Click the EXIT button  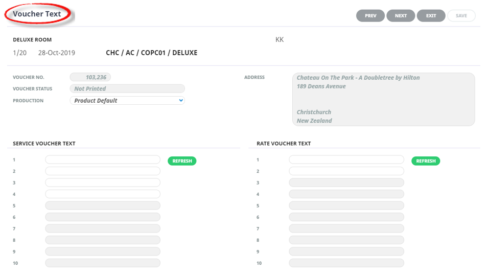click(431, 16)
